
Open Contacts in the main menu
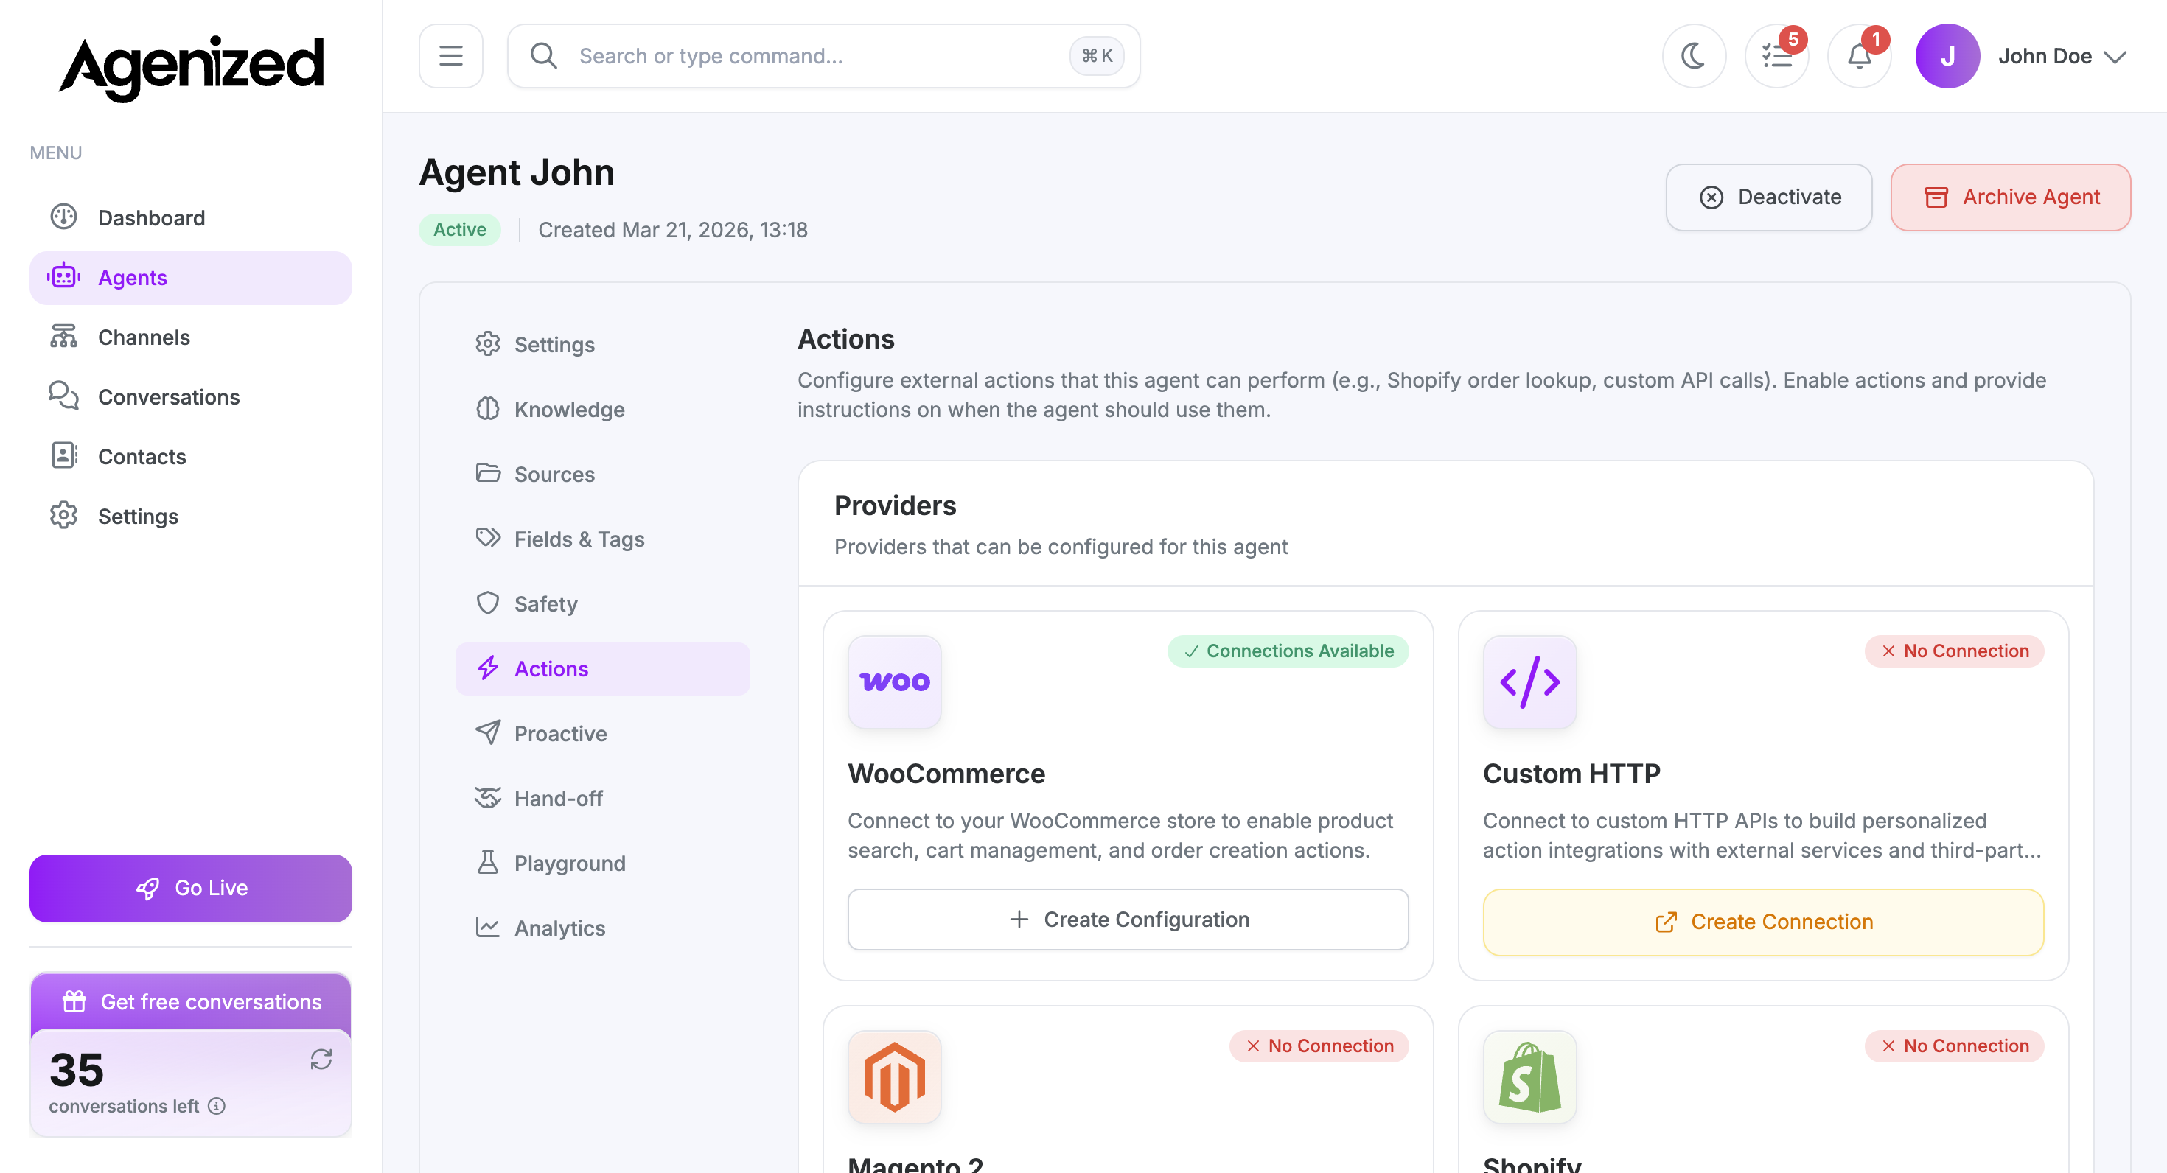click(x=191, y=457)
